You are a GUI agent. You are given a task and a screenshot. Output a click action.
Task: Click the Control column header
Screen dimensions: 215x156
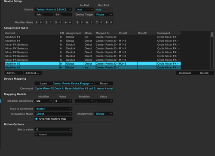pyautogui.click(x=32, y=33)
